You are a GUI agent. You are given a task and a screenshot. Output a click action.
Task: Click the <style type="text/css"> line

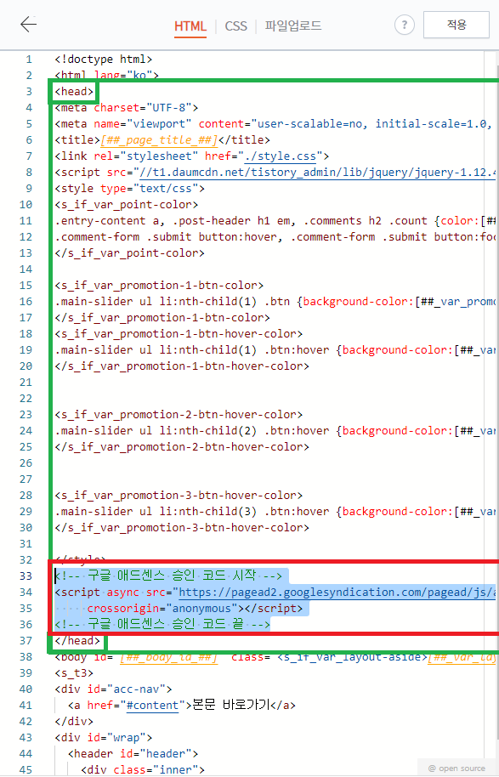click(130, 189)
